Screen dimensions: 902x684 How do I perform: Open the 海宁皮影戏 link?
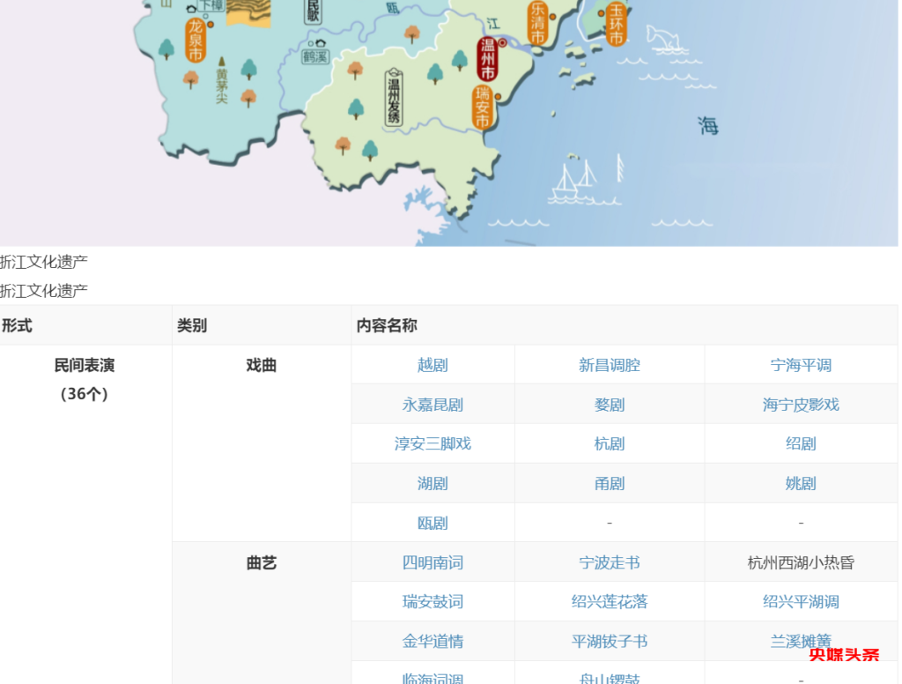(x=800, y=404)
